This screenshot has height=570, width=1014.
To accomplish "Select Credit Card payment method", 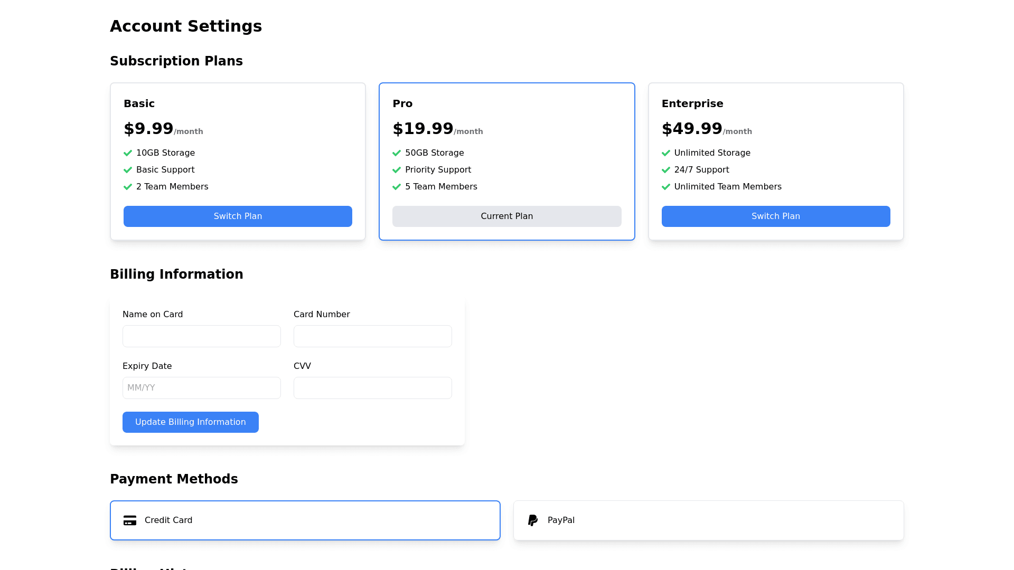I will click(305, 520).
